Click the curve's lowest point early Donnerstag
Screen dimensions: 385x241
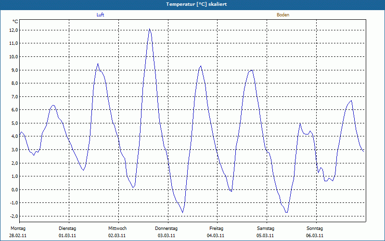[182, 212]
